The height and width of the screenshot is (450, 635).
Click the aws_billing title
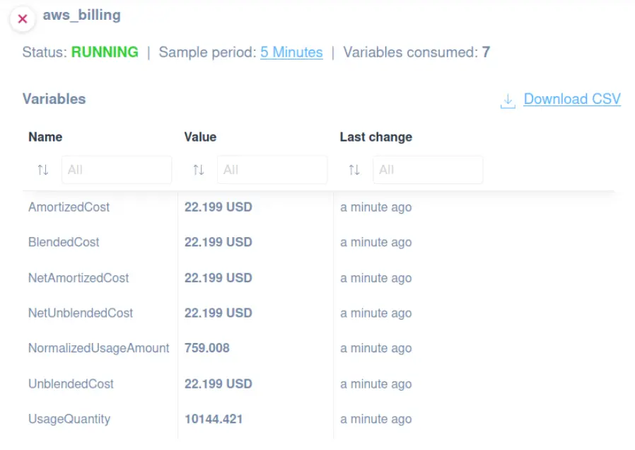pyautogui.click(x=82, y=15)
